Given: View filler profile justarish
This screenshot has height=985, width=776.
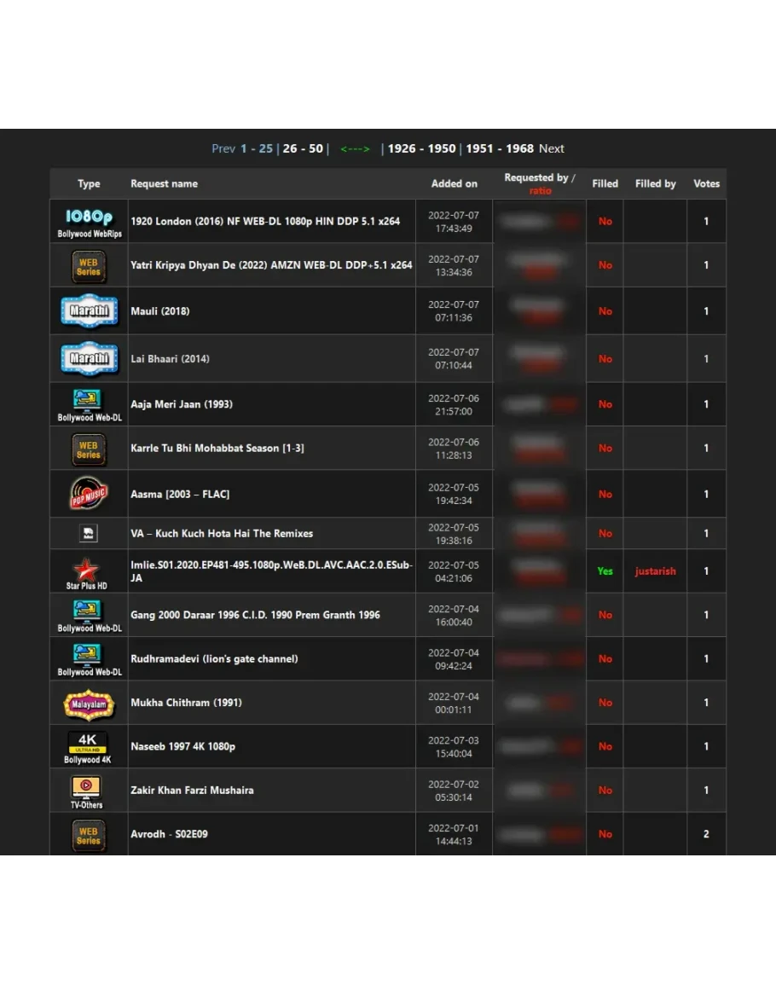Looking at the screenshot, I should 655,571.
